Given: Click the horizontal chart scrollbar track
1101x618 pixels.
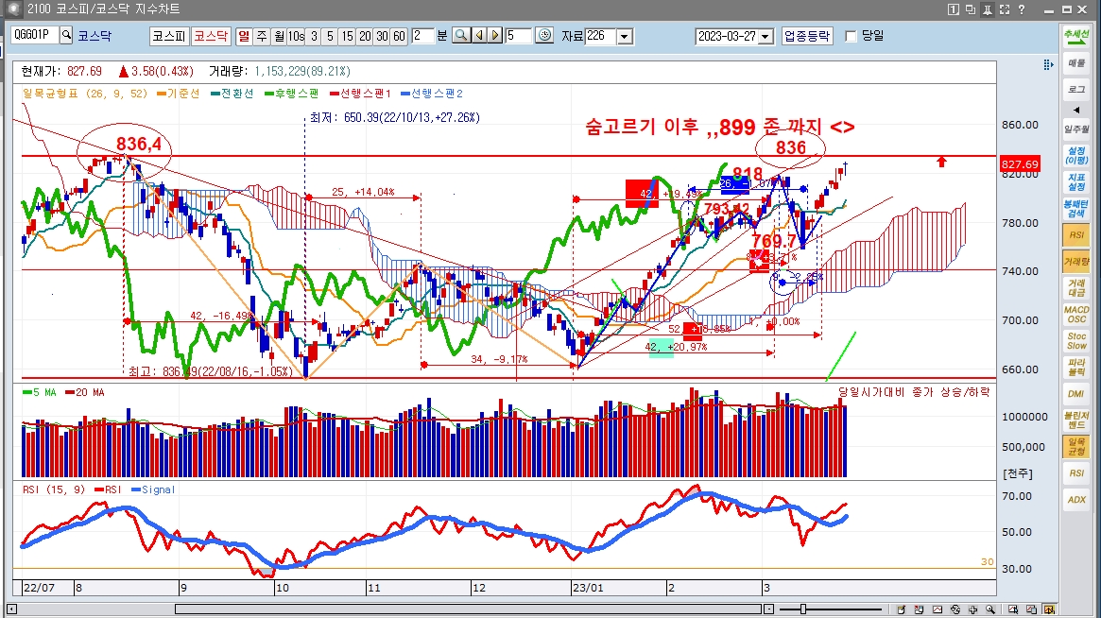Looking at the screenshot, I should click(468, 609).
